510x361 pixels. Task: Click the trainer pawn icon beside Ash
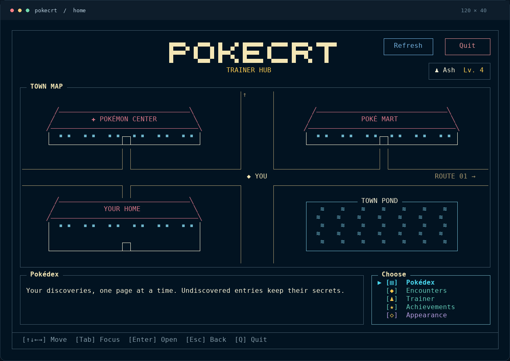pyautogui.click(x=437, y=70)
